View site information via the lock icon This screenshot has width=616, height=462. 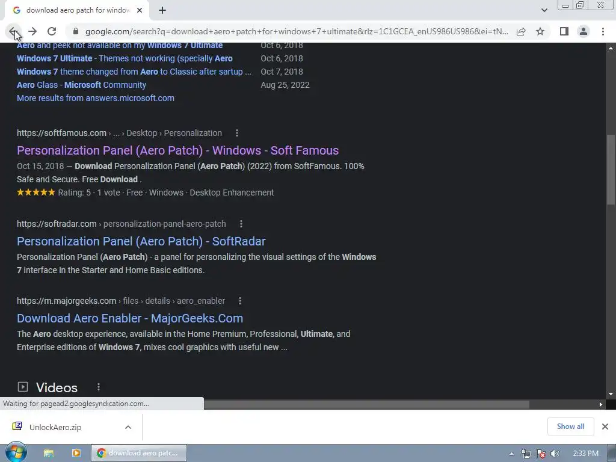[76, 31]
